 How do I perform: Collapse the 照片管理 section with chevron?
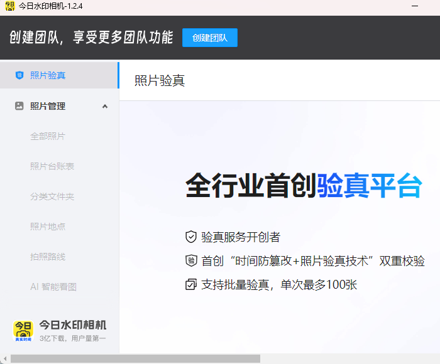(x=105, y=106)
